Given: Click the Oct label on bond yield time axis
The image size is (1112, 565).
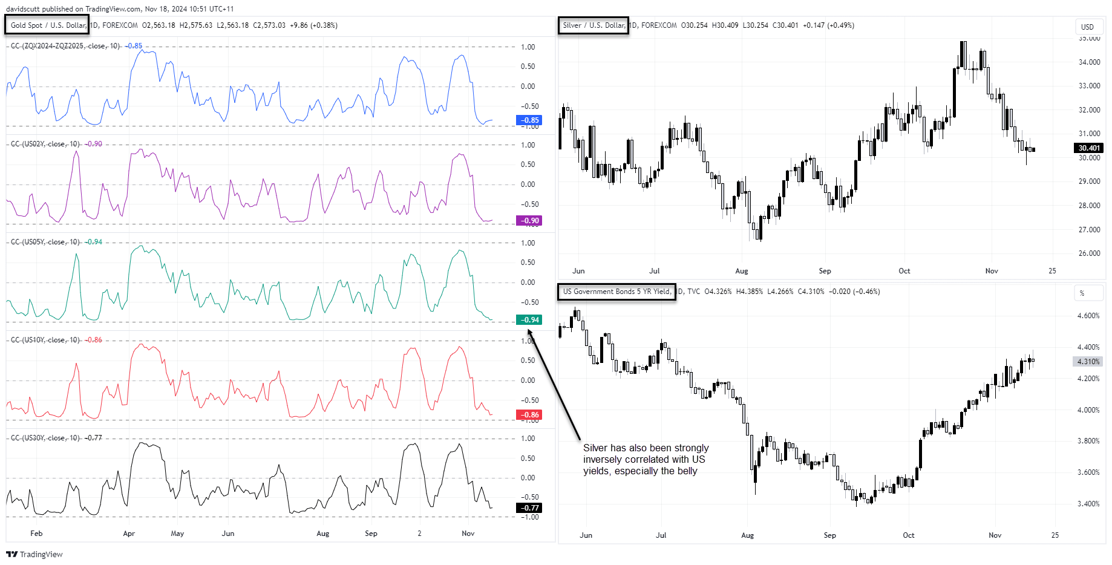Looking at the screenshot, I should pos(908,535).
